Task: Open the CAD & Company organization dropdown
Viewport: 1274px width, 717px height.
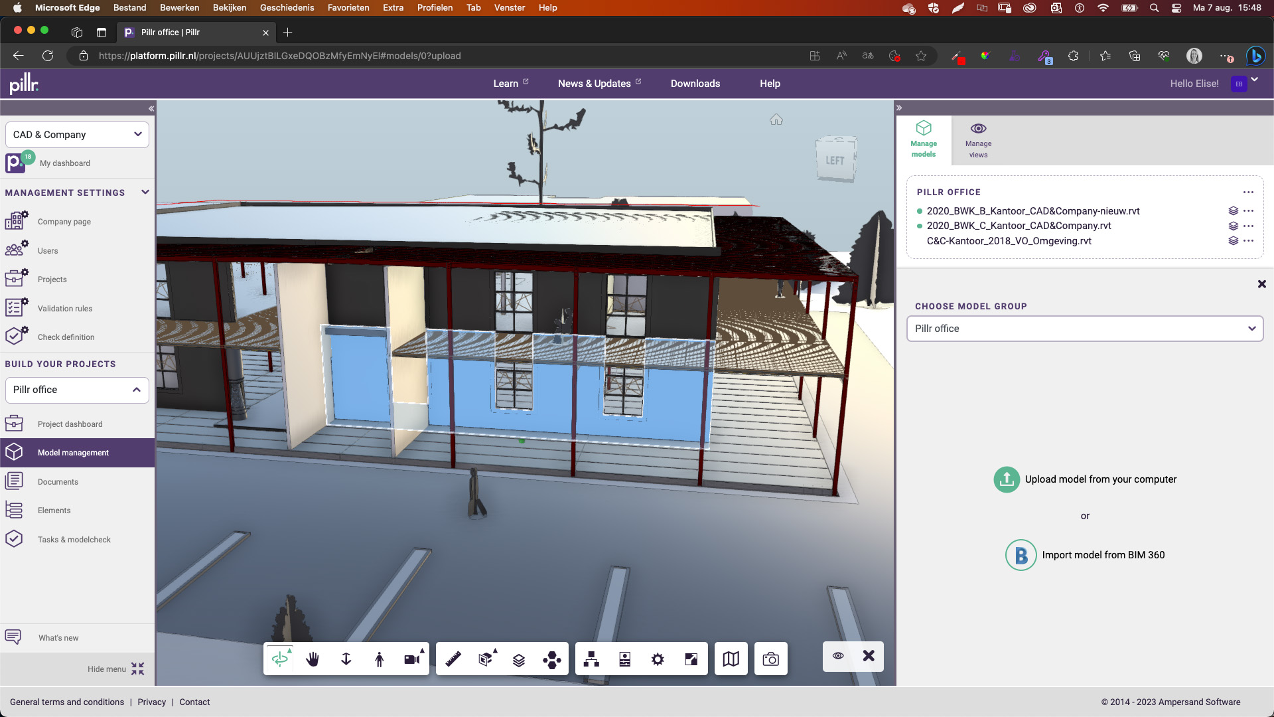Action: coord(77,135)
